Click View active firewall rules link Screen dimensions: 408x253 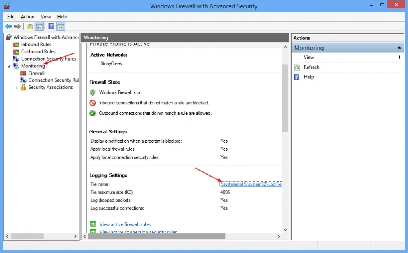pyautogui.click(x=125, y=224)
